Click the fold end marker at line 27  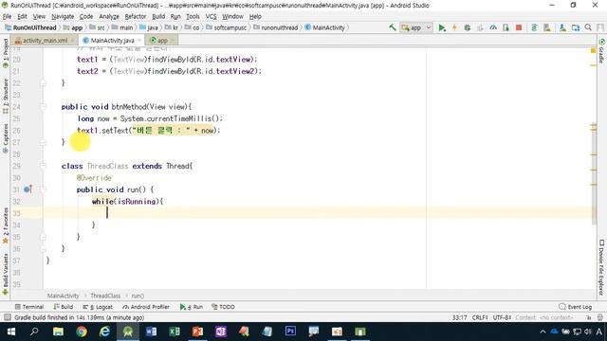point(43,142)
